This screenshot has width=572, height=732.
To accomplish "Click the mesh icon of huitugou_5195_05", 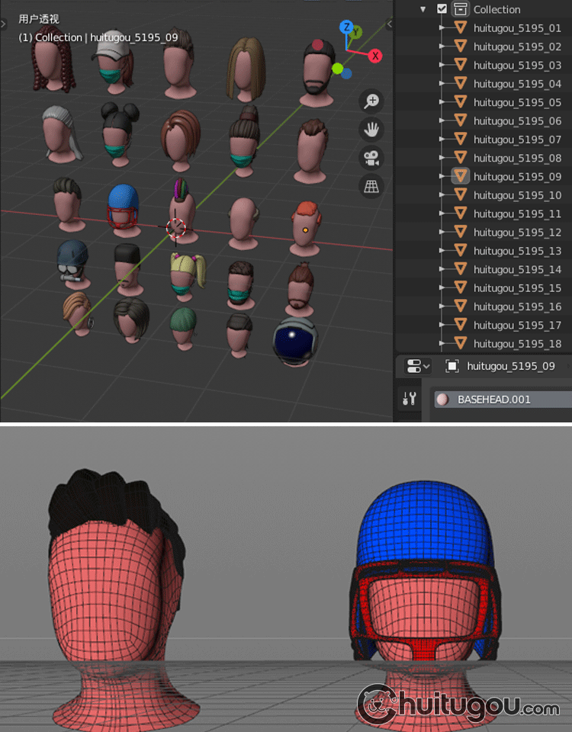I will coord(461,101).
